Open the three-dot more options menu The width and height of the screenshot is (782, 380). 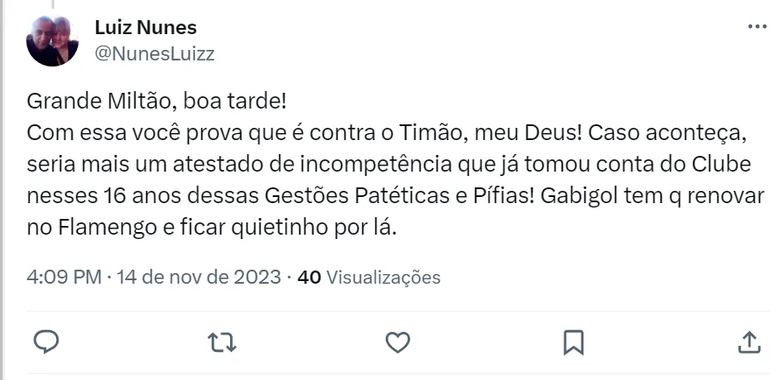pos(756,28)
